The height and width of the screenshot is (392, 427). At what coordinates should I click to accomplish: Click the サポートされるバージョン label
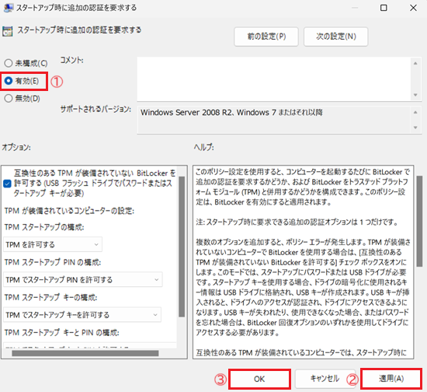pyautogui.click(x=95, y=109)
